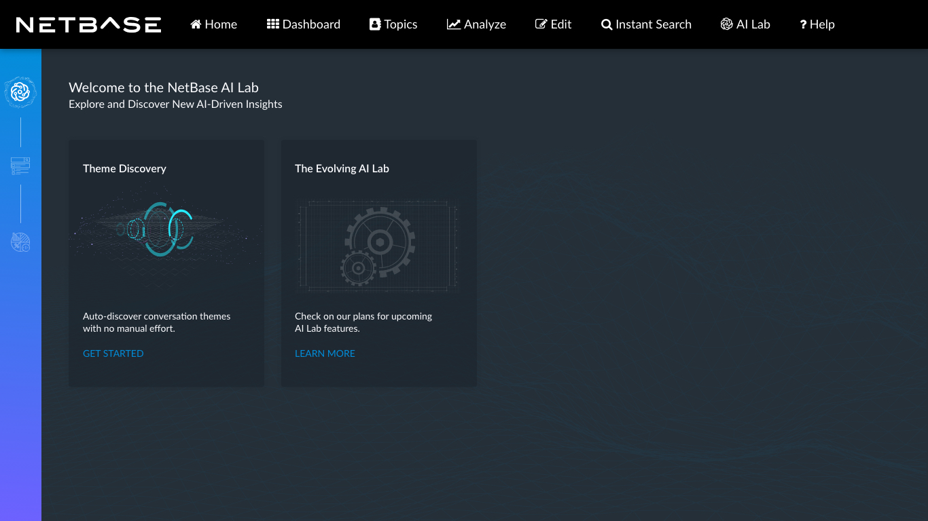Open the AI Lab menu item

click(x=745, y=24)
